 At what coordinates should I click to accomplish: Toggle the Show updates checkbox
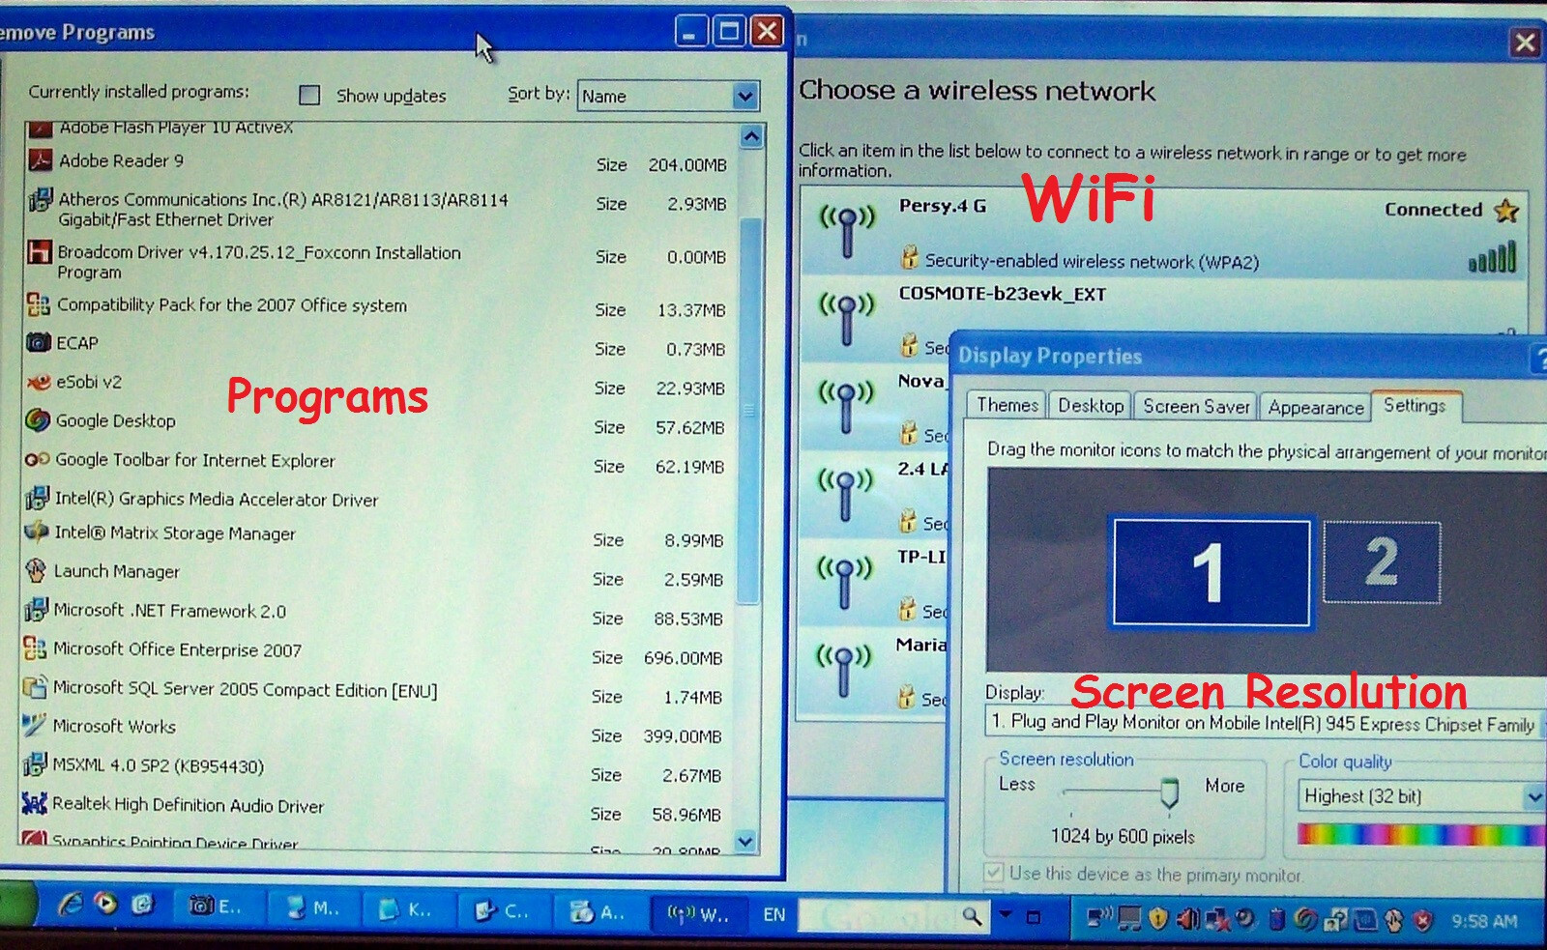pyautogui.click(x=309, y=95)
